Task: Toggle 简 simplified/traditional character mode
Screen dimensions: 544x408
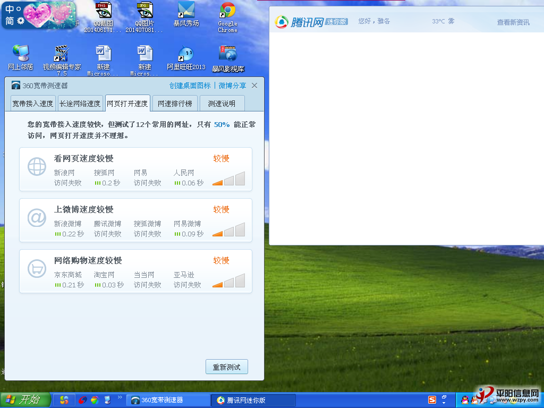Action: pyautogui.click(x=10, y=21)
